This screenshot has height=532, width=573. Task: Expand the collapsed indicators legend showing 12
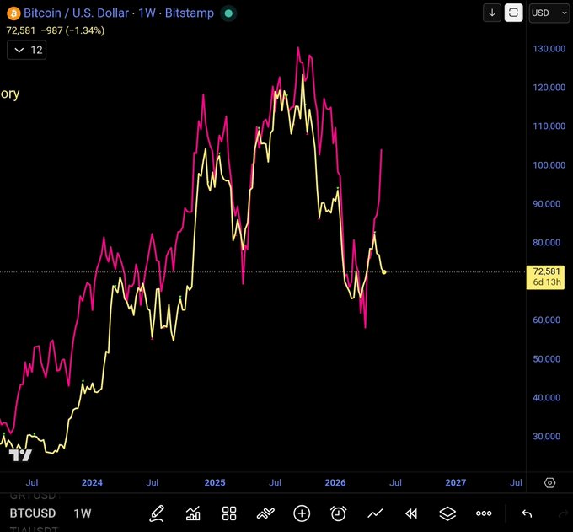[27, 50]
